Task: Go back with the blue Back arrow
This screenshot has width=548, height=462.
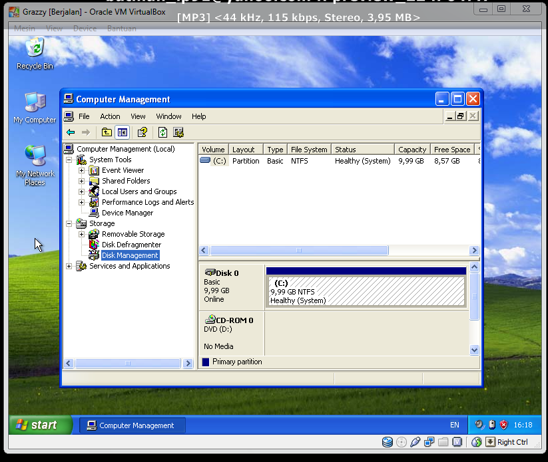Action: coord(71,132)
